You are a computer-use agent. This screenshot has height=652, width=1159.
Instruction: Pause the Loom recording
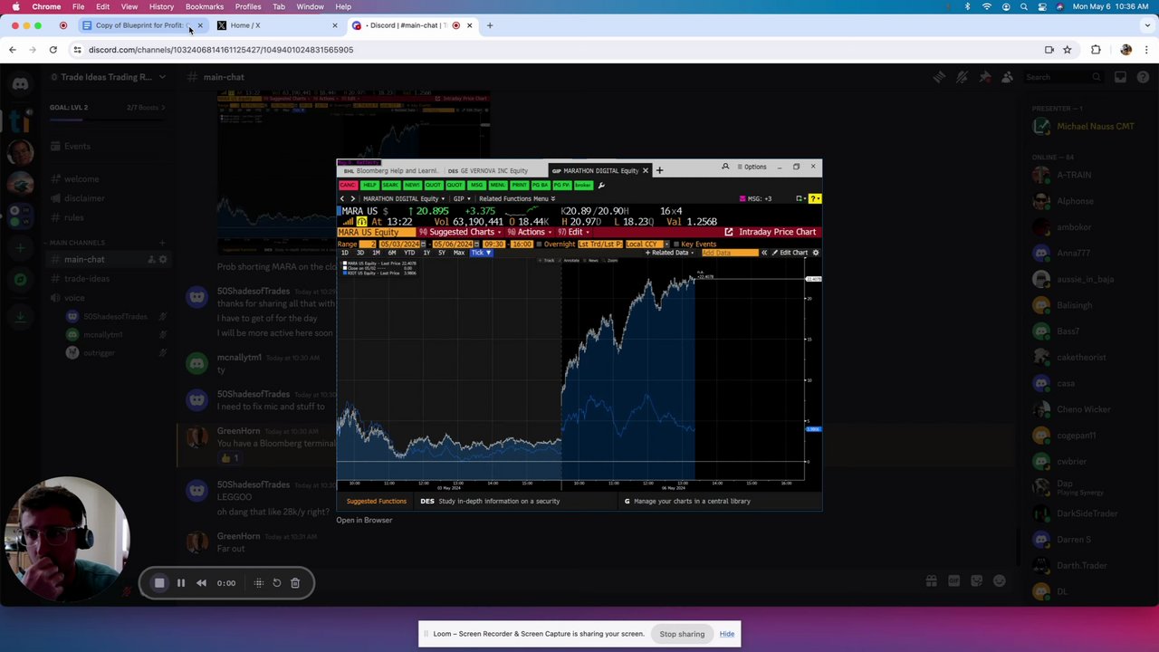pyautogui.click(x=181, y=583)
